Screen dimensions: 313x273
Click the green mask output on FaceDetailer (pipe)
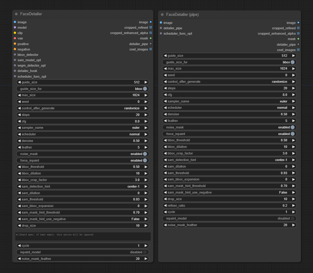(298, 39)
